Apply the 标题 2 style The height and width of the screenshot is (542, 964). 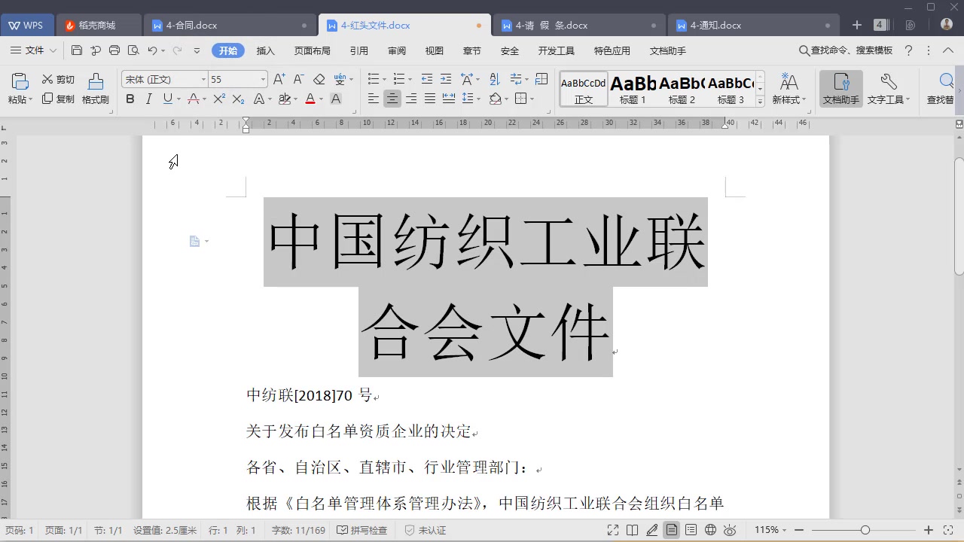[x=682, y=89]
